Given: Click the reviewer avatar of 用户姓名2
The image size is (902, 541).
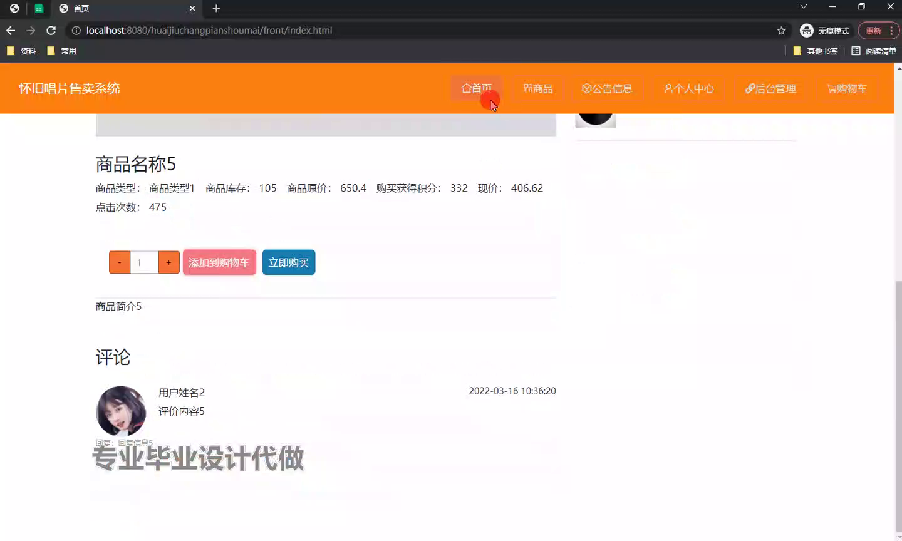Looking at the screenshot, I should [x=121, y=411].
